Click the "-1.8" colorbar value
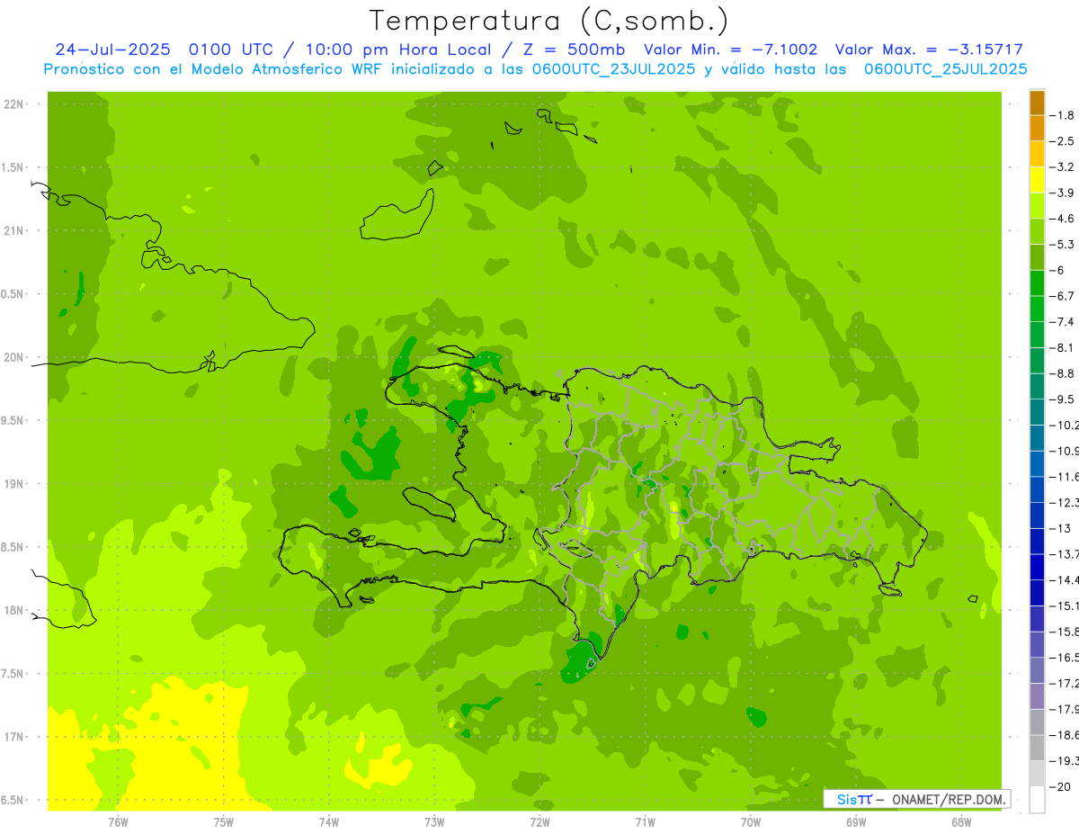Viewport: 1079px width, 834px height. tap(1062, 115)
